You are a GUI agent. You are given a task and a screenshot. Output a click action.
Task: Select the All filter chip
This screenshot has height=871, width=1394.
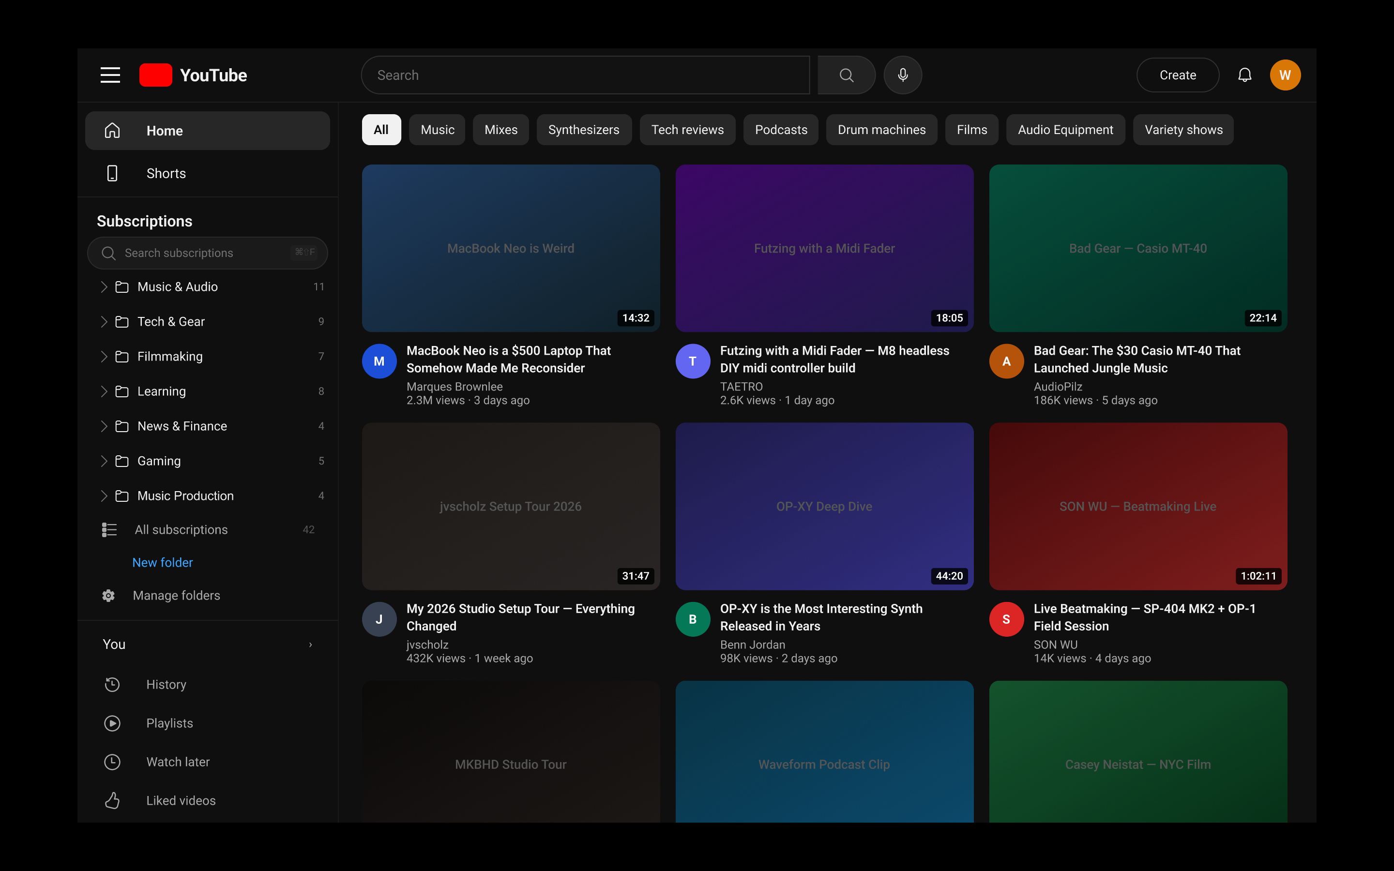click(x=381, y=130)
